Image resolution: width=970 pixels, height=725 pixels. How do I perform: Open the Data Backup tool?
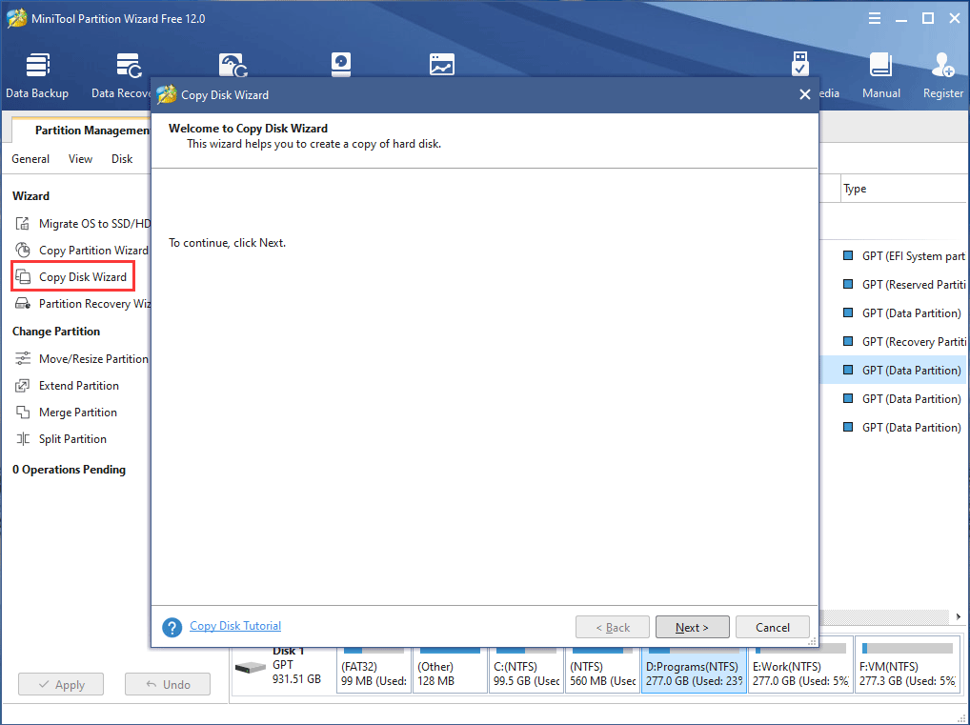click(37, 75)
